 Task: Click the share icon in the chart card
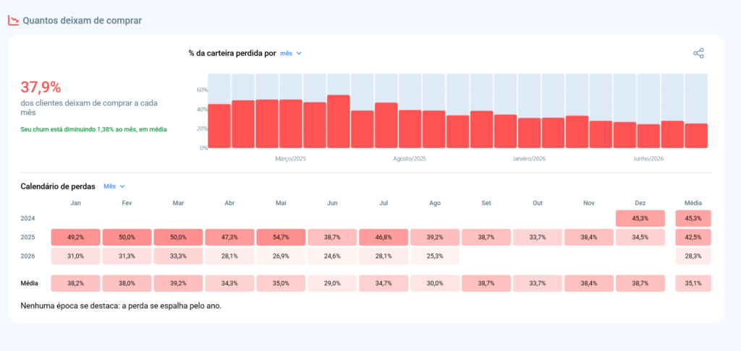(x=698, y=53)
